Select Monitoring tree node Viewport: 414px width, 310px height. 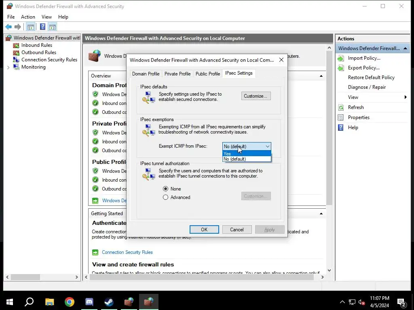point(33,67)
